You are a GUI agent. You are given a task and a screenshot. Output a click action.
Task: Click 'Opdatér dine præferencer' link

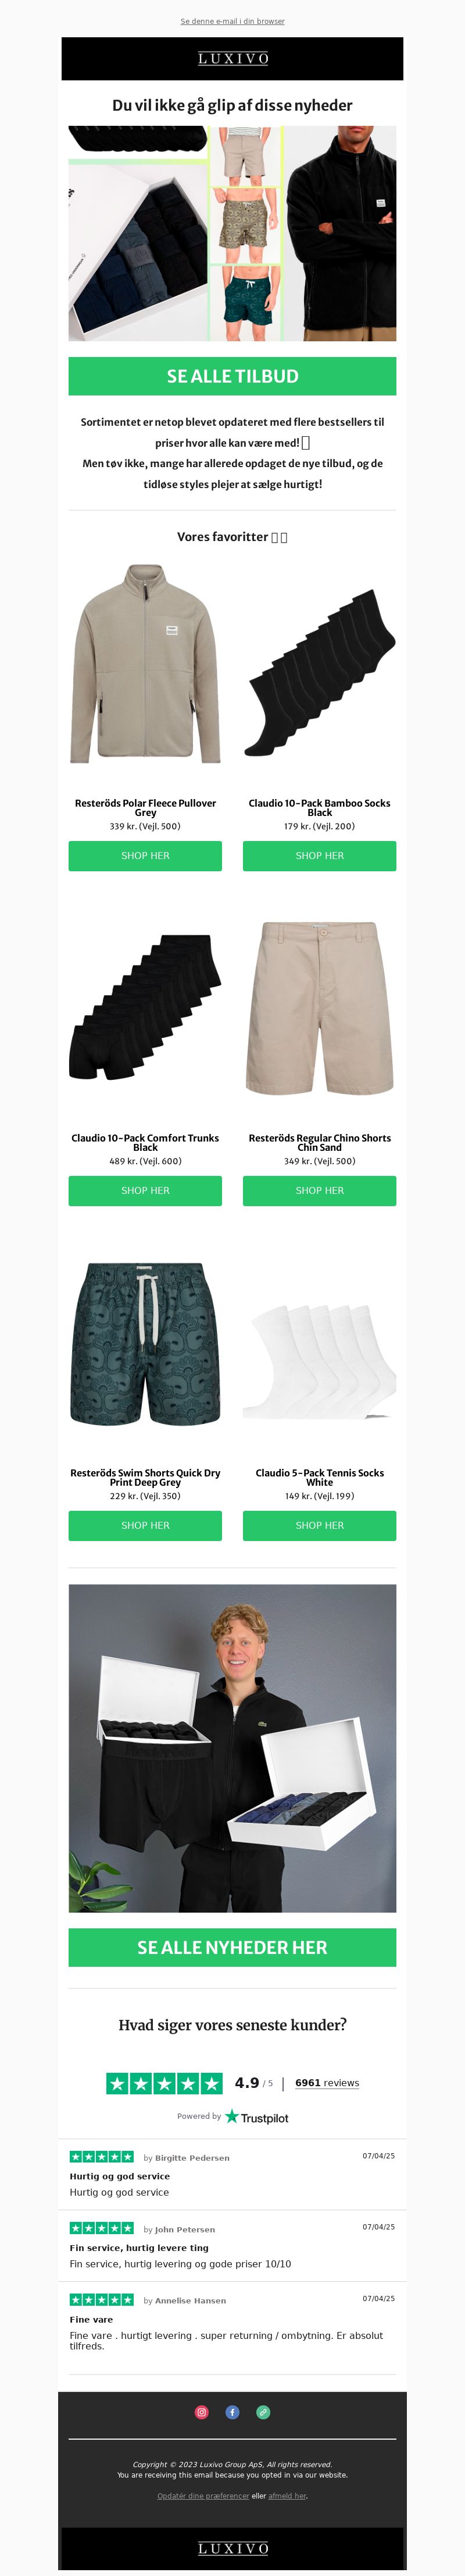(x=203, y=2495)
